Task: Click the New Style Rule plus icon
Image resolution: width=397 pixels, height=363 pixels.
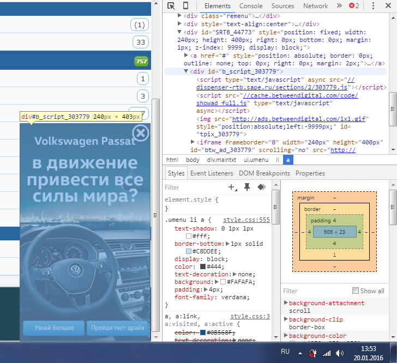Action: (232, 187)
